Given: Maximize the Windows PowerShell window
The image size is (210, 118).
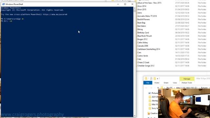Looking at the screenshot, I should click(125, 4).
